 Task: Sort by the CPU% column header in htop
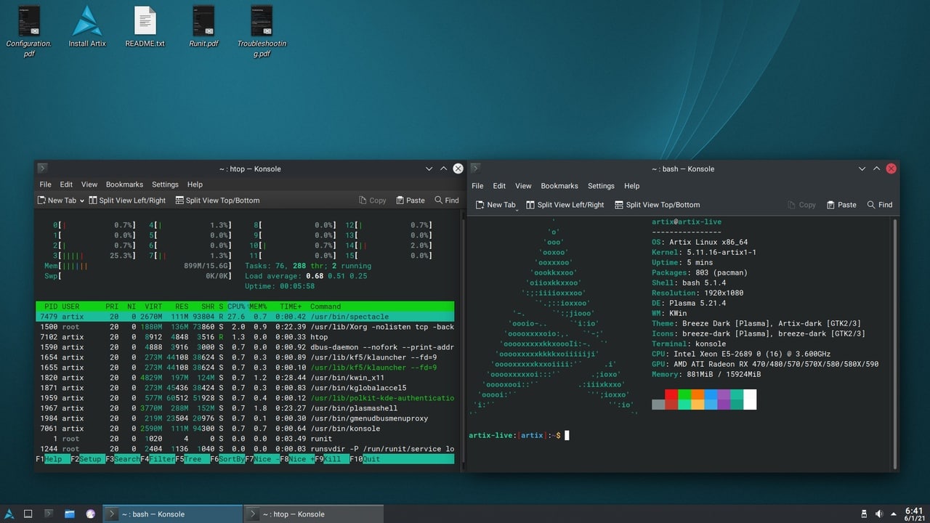click(238, 307)
